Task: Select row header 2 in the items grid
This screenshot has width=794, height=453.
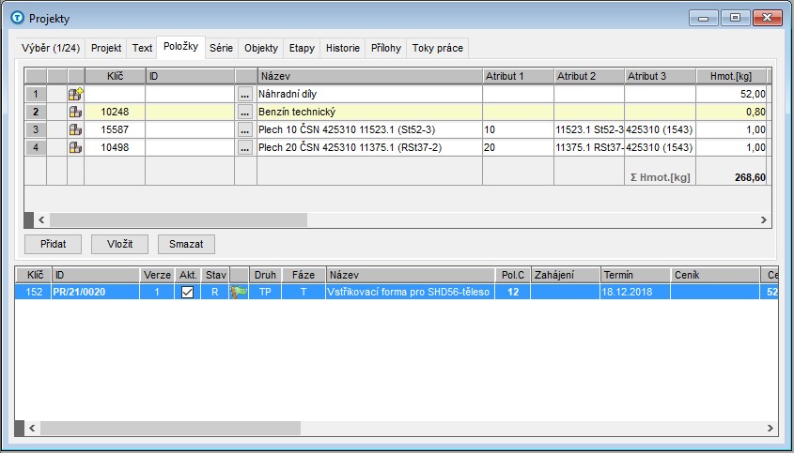Action: coord(36,112)
